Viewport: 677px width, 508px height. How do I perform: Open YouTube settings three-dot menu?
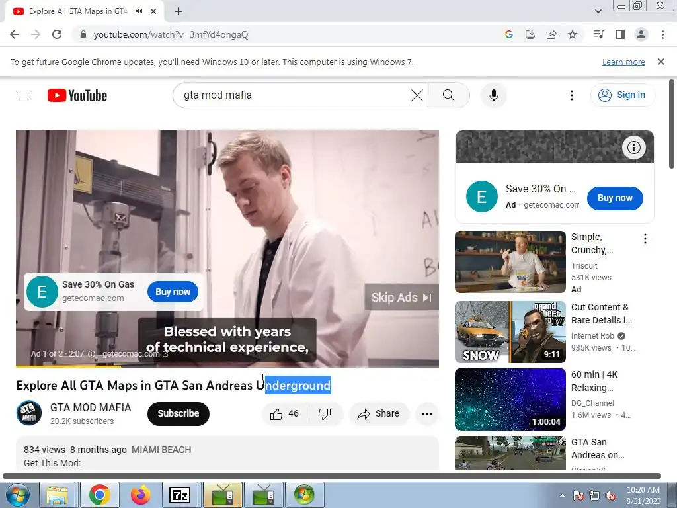pyautogui.click(x=572, y=95)
